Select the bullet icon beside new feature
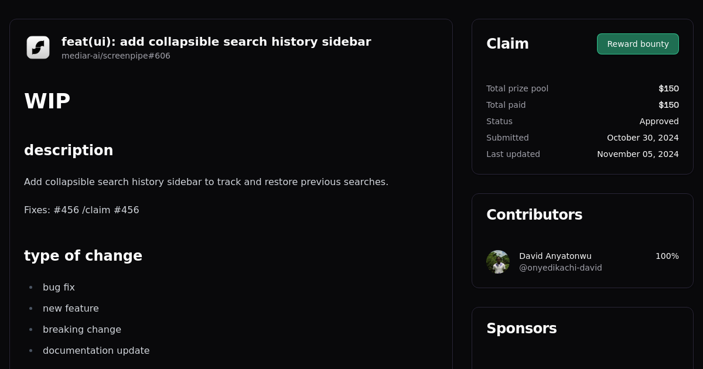Viewport: 703px width, 369px height. click(30, 308)
